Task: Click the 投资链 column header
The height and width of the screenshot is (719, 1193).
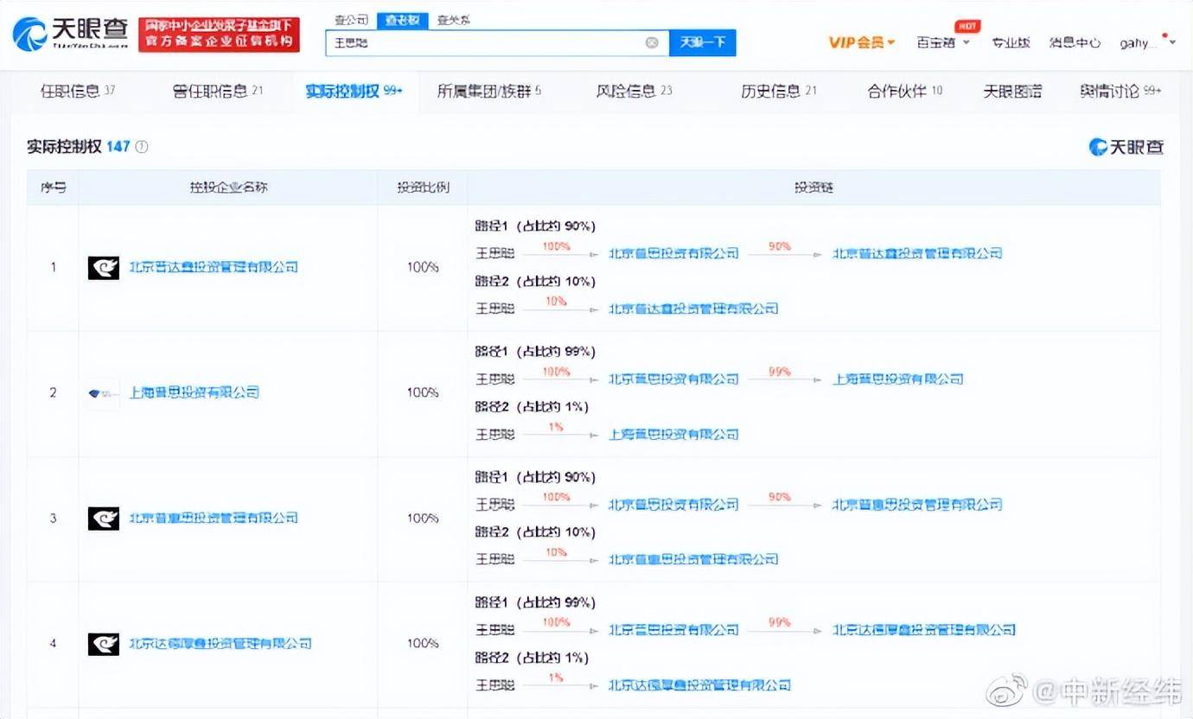Action: coord(813,188)
